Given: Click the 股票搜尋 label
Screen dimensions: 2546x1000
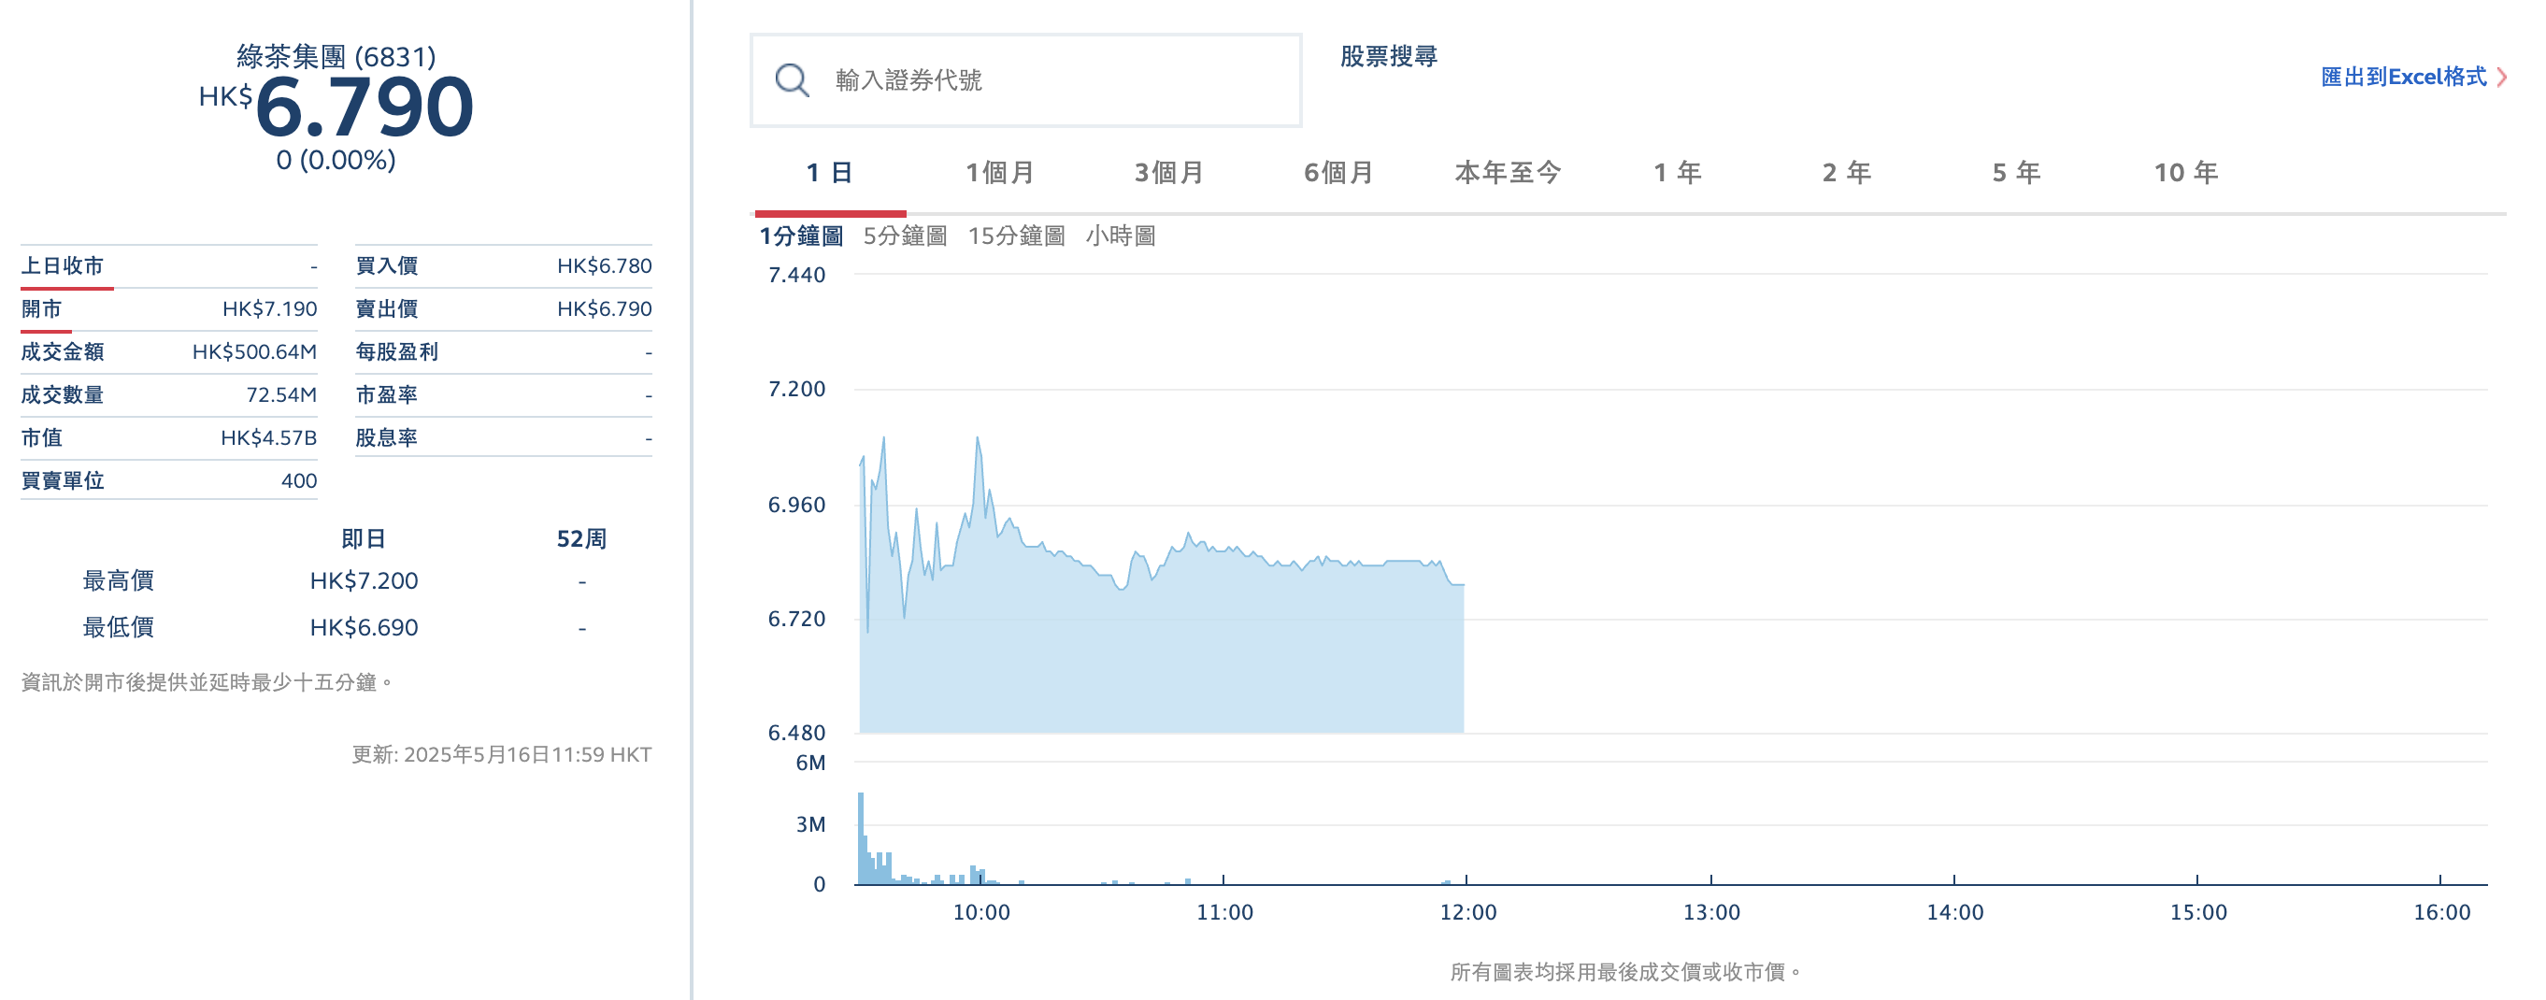Looking at the screenshot, I should tap(1388, 57).
